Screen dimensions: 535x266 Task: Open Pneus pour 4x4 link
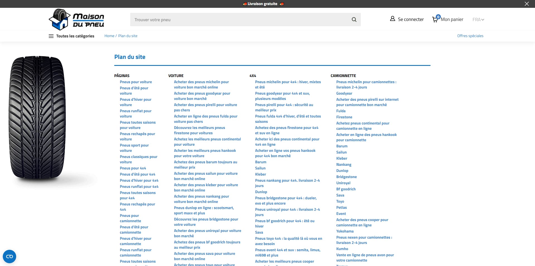[133, 168]
